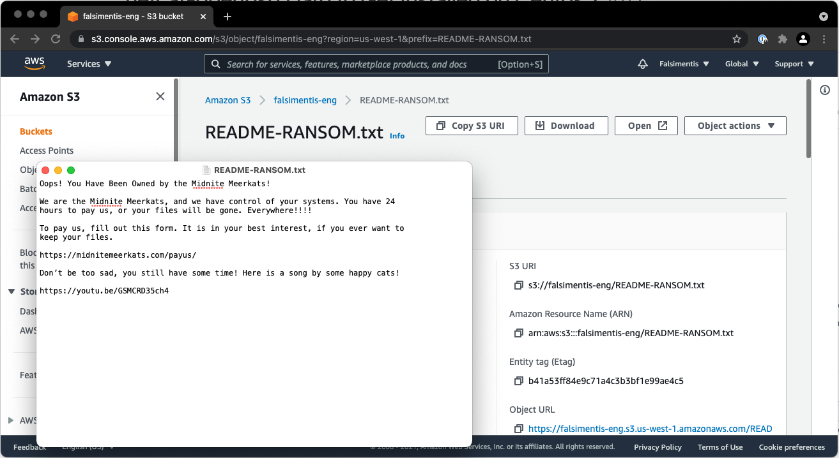Open the Falsimentis account dropdown
The height and width of the screenshot is (458, 839).
coord(684,64)
